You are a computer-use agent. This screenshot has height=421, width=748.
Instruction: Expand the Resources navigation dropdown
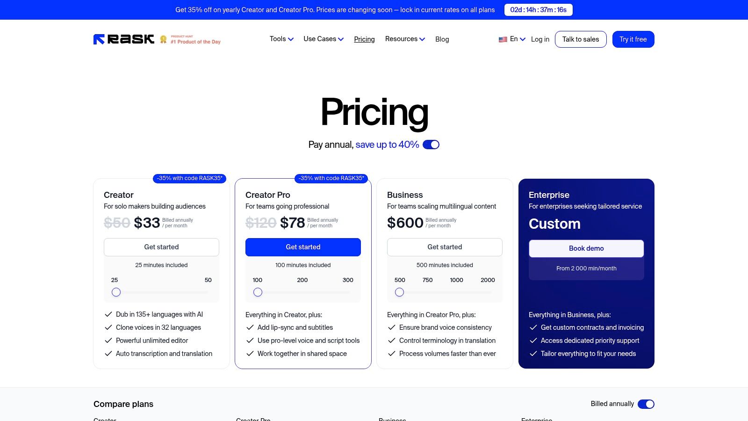(405, 39)
